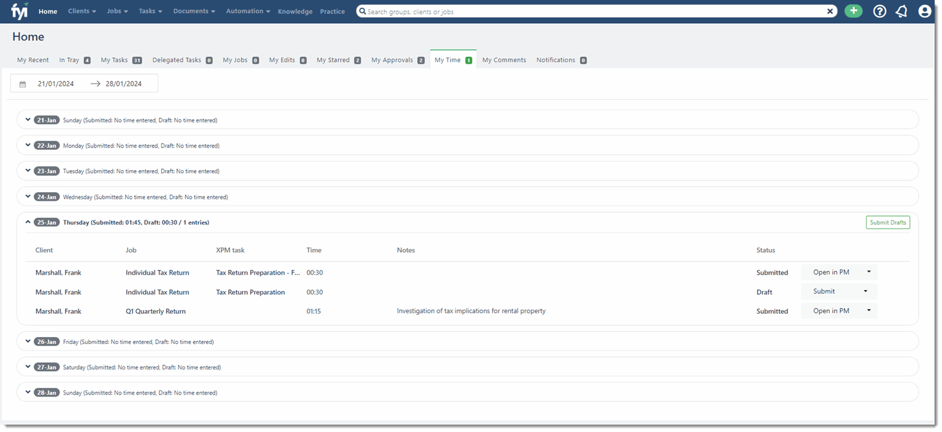The width and height of the screenshot is (942, 432).
Task: Click the calendar icon in date range
Action: tap(23, 84)
